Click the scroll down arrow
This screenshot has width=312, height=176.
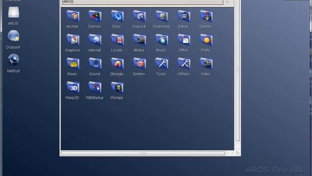(x=237, y=148)
